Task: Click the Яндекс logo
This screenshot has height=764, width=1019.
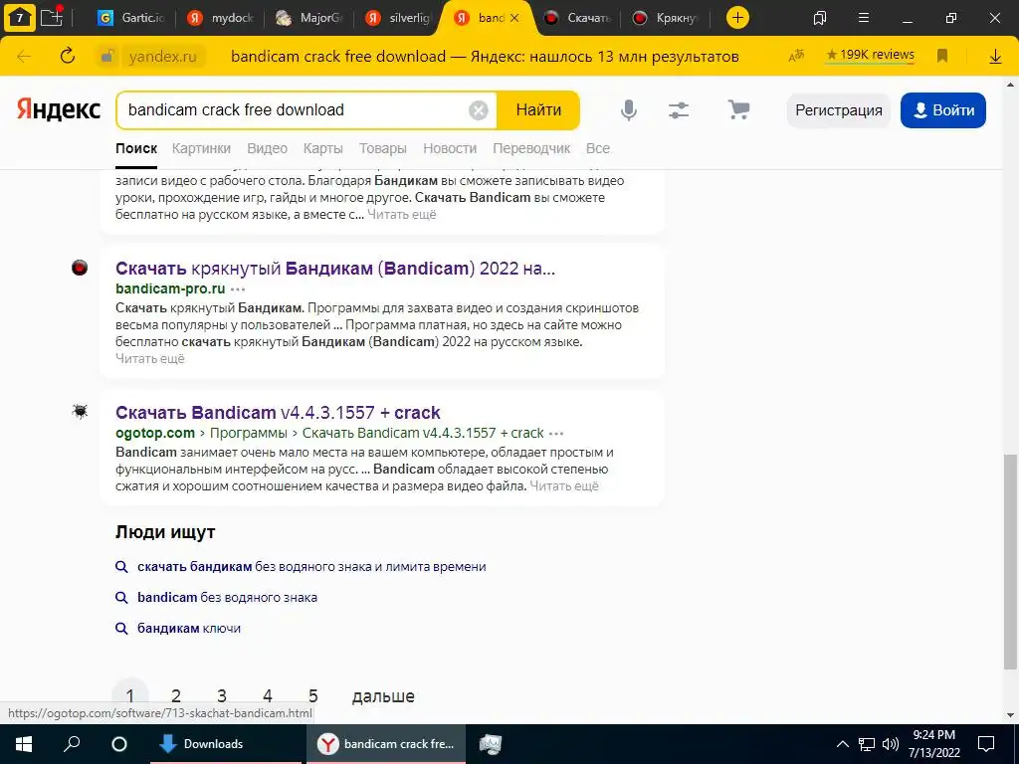Action: pyautogui.click(x=59, y=109)
